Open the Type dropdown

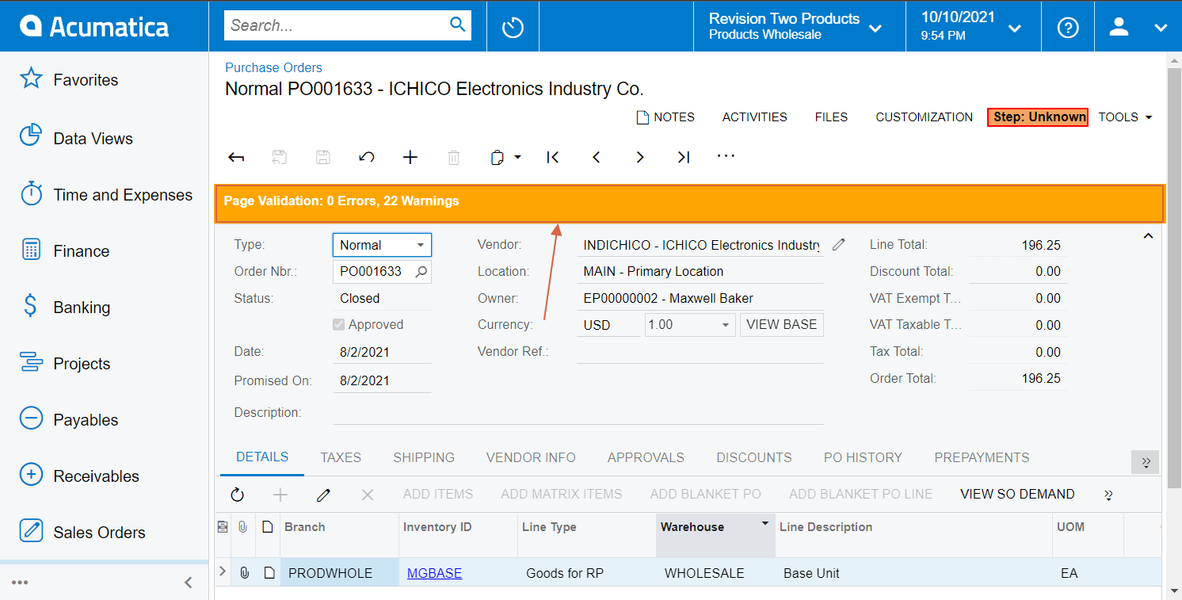tap(420, 245)
